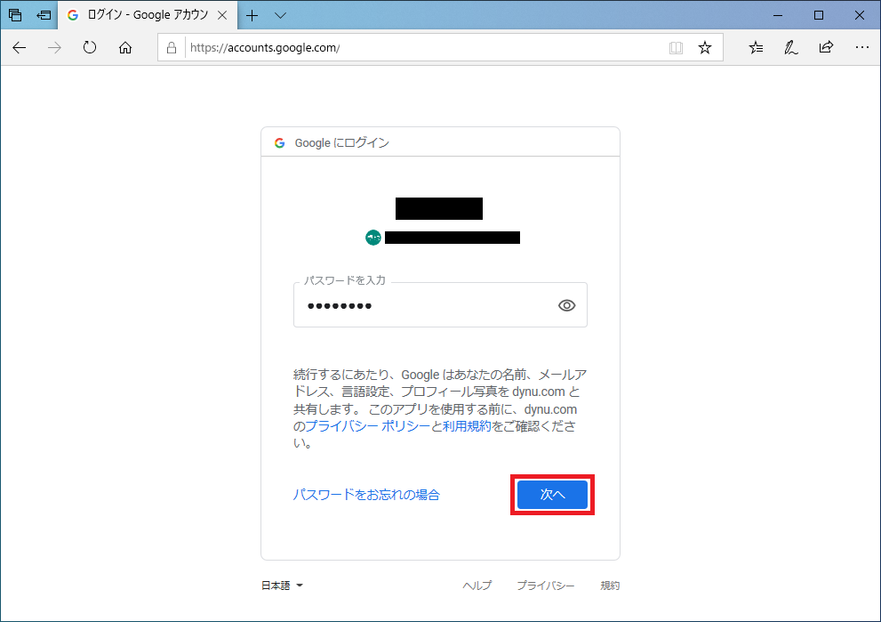Close the Google login tab
The height and width of the screenshot is (622, 881).
[222, 15]
